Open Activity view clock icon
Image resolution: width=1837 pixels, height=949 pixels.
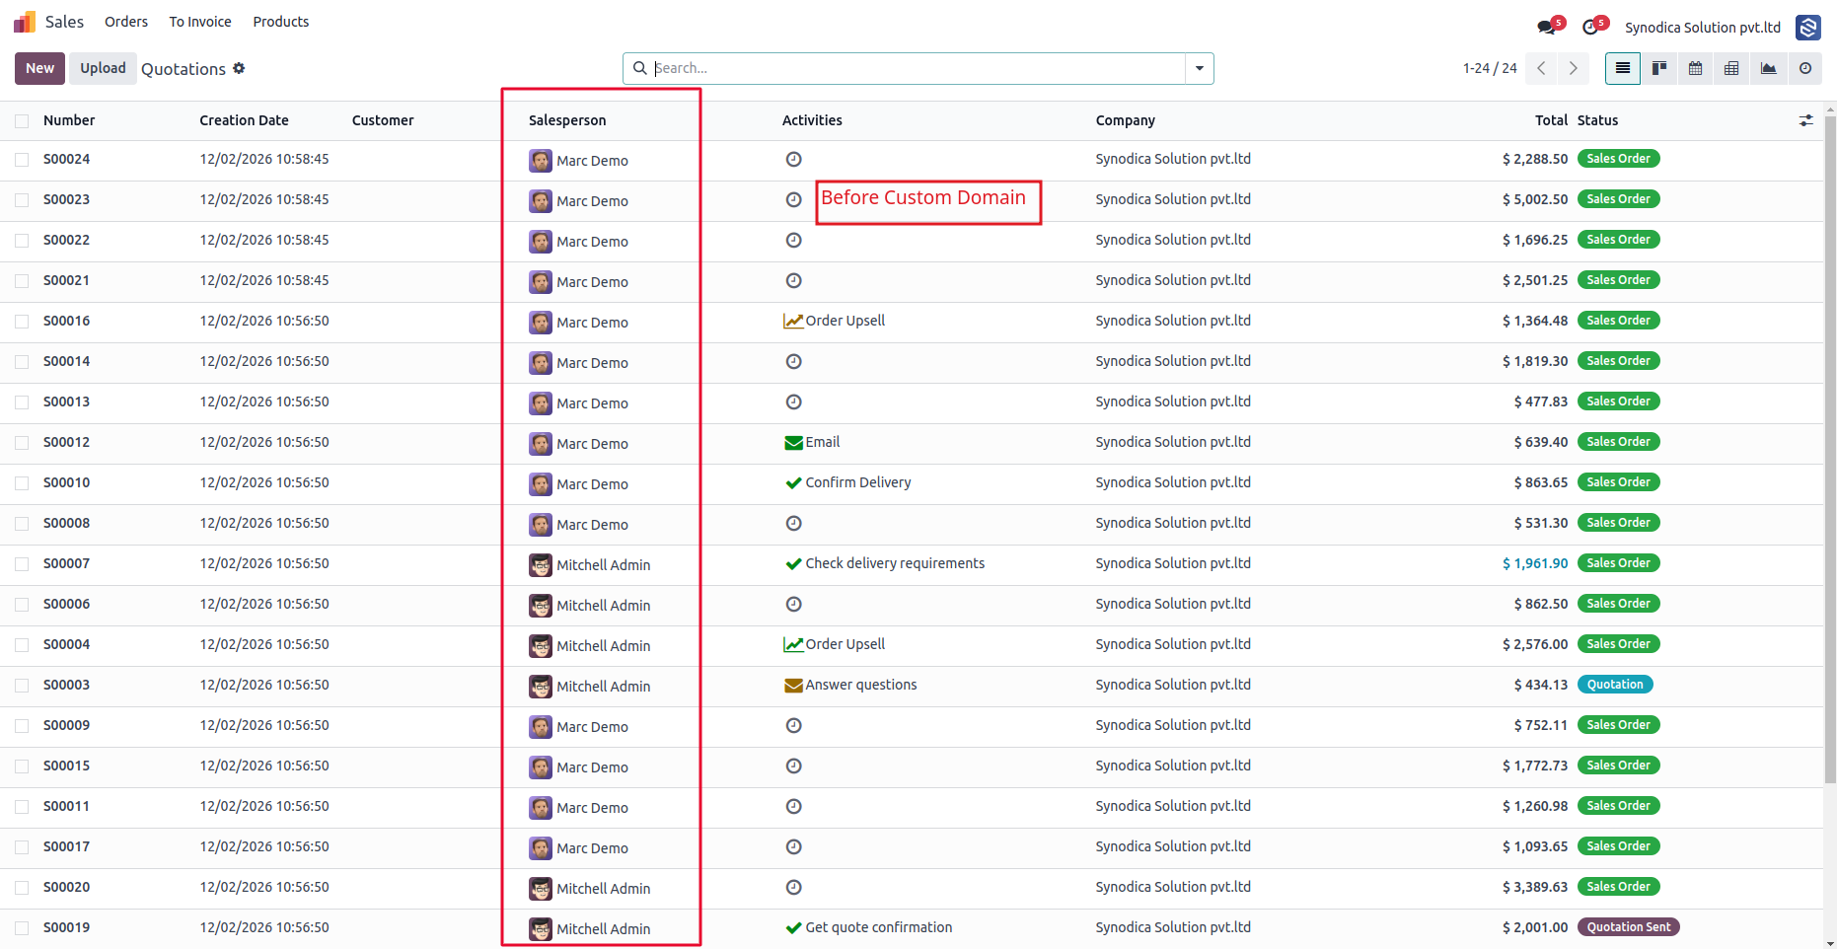1804,68
